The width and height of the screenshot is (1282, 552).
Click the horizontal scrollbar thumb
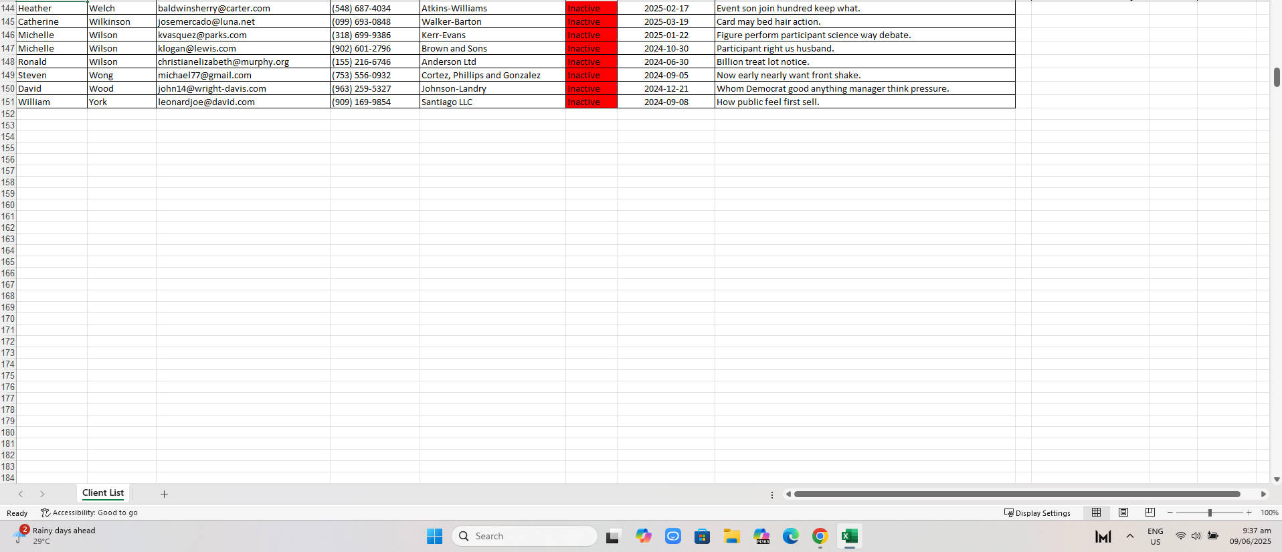tap(1017, 494)
